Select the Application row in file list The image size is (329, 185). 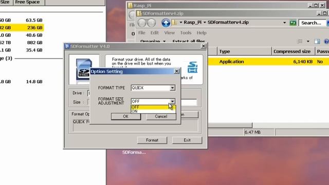point(268,62)
